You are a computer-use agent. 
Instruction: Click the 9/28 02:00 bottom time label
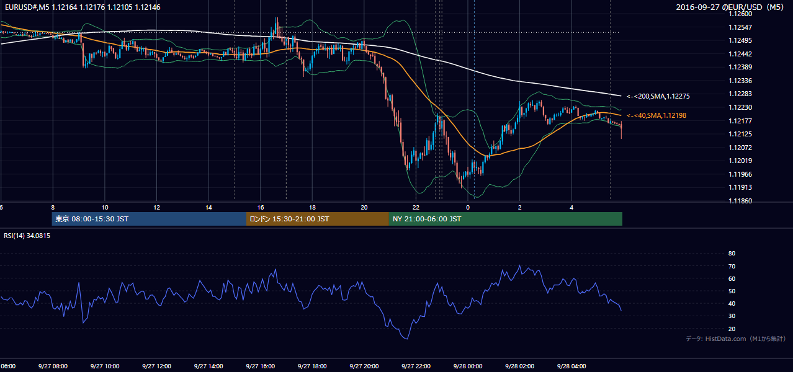519,366
